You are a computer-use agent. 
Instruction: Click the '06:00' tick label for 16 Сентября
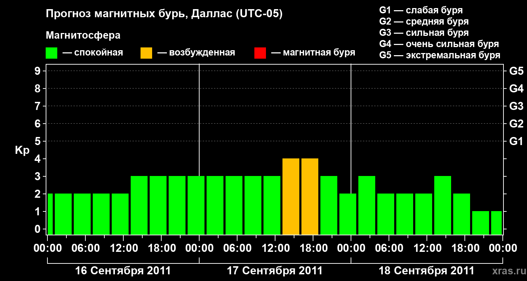pyautogui.click(x=85, y=248)
